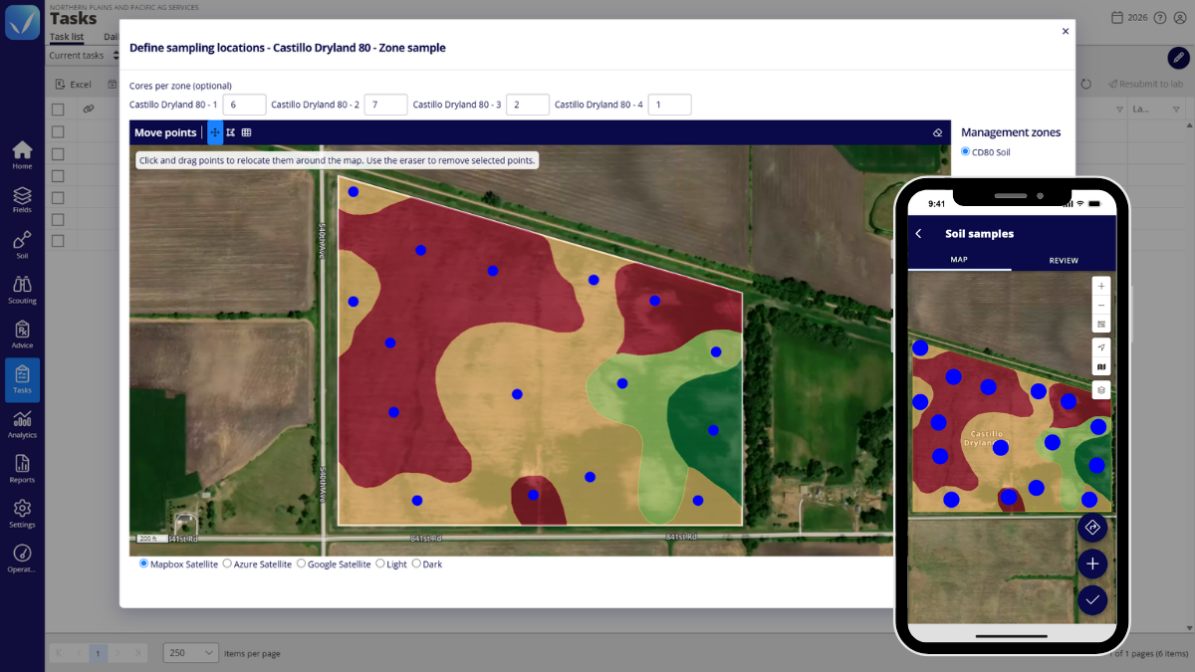Select Azure Satellite basemap
Screen dimensions: 1195x672
point(227,563)
